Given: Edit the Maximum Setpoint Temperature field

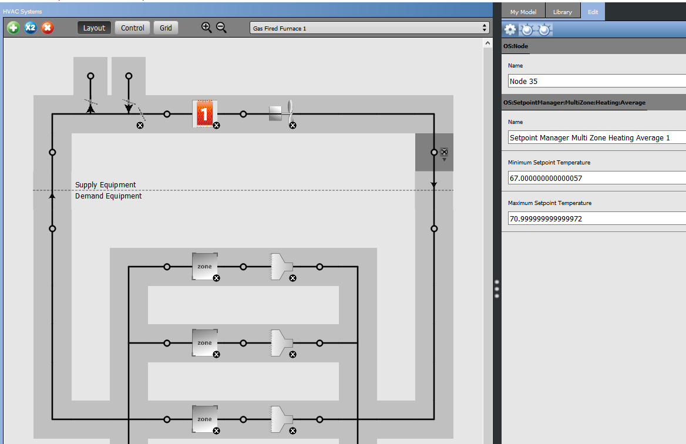Looking at the screenshot, I should 597,218.
